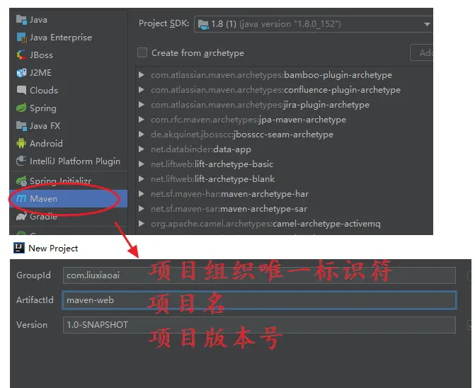475x388 pixels.
Task: Select Gradle project type
Action: [68, 216]
